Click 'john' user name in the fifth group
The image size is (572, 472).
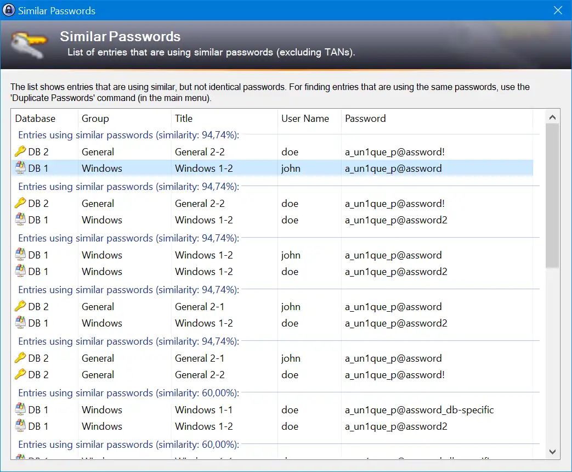click(291, 358)
